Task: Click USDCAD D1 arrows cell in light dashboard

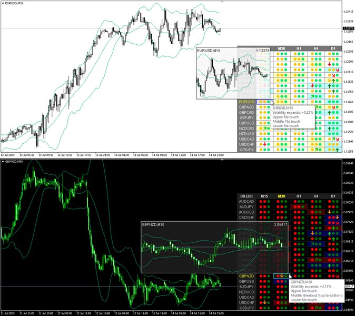Action: click(x=333, y=139)
